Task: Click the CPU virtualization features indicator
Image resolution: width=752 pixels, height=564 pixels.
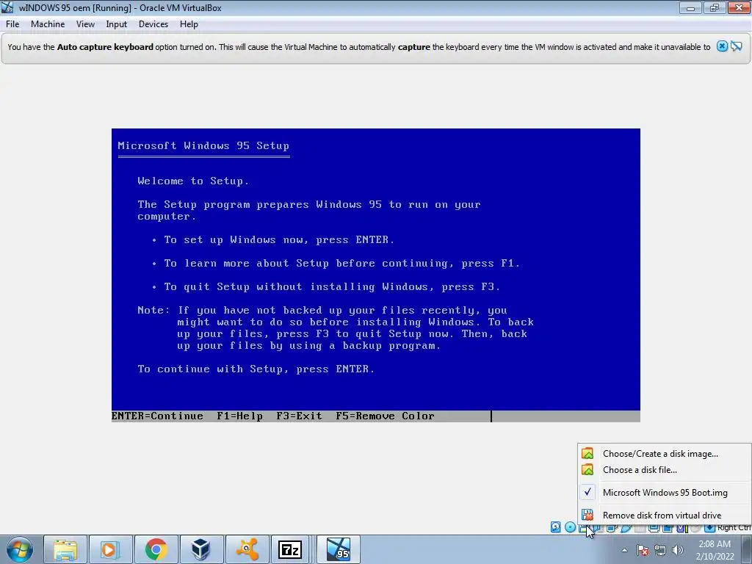Action: [x=681, y=528]
